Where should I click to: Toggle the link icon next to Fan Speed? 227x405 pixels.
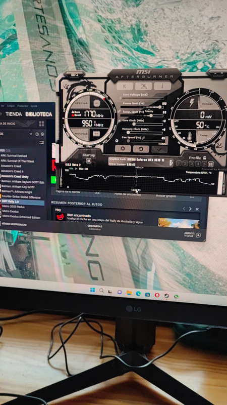(x=143, y=138)
